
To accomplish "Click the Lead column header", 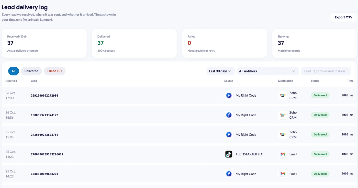I will (34, 81).
